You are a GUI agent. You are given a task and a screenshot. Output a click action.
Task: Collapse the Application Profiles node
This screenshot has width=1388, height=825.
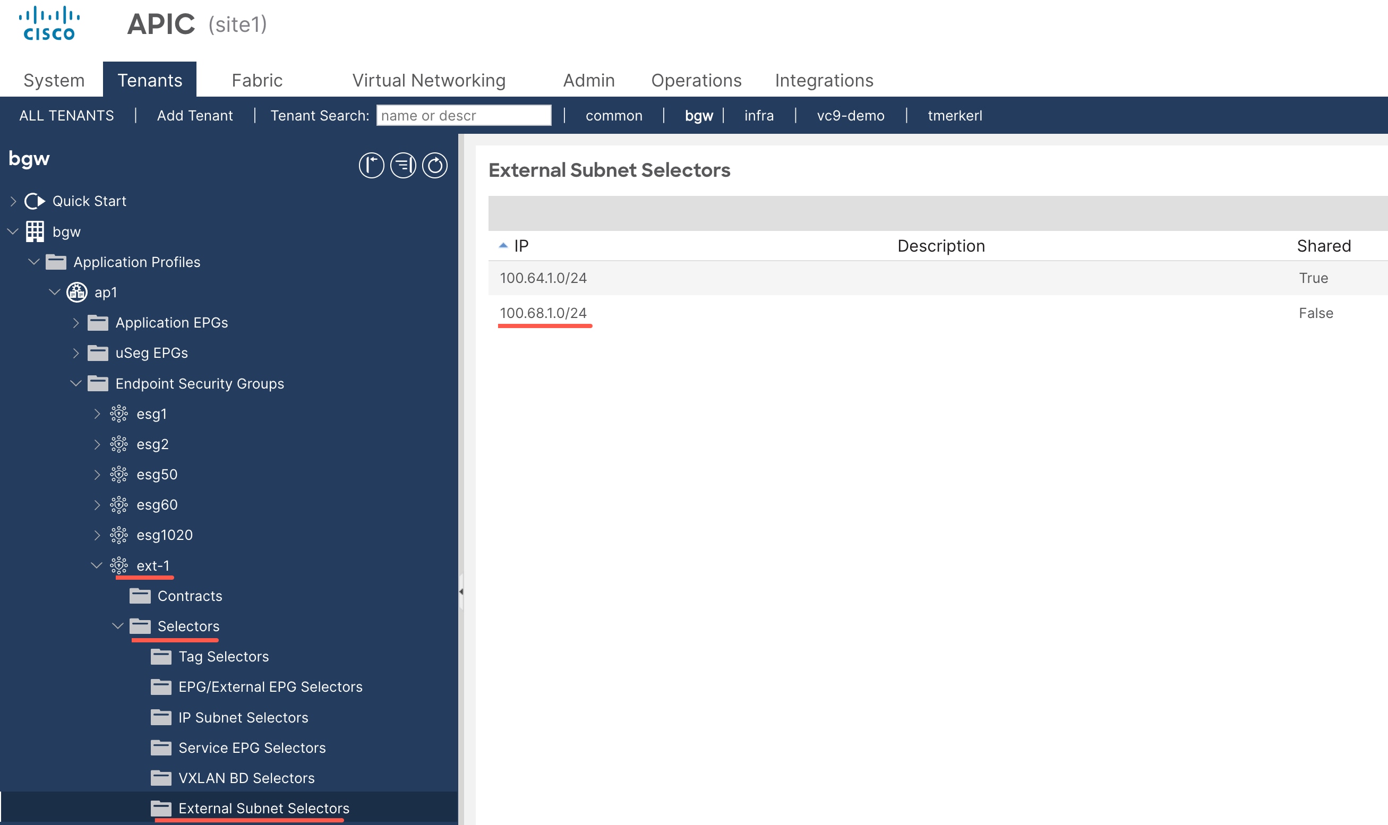tap(34, 262)
